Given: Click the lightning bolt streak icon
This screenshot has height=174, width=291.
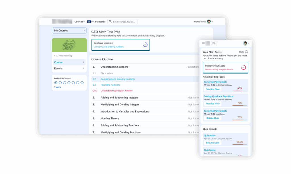Looking at the screenshot, I should [56, 83].
